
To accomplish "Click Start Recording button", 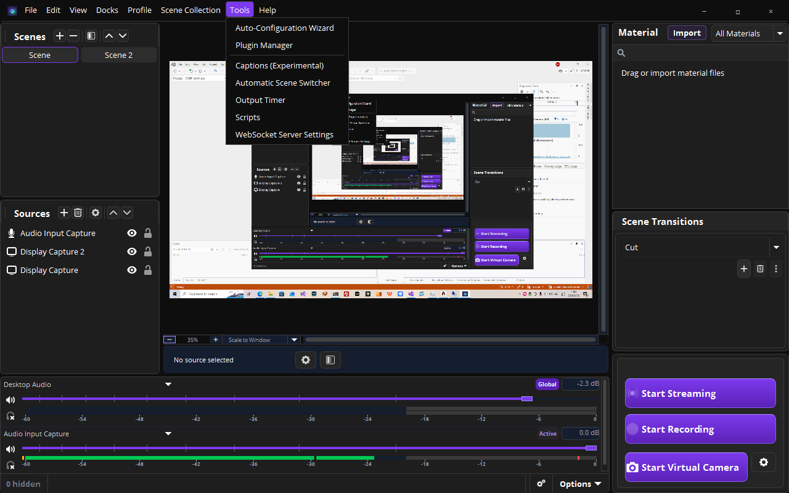I will pos(700,429).
